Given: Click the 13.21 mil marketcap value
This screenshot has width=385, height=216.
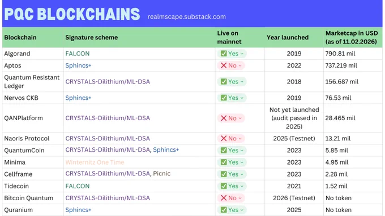Looking at the screenshot, I should pyautogui.click(x=338, y=139).
